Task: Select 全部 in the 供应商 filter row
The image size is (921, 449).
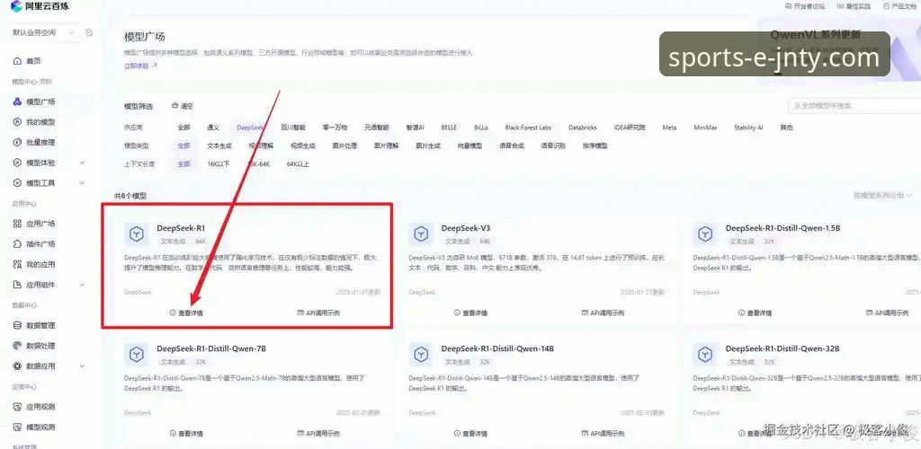Action: coord(183,128)
